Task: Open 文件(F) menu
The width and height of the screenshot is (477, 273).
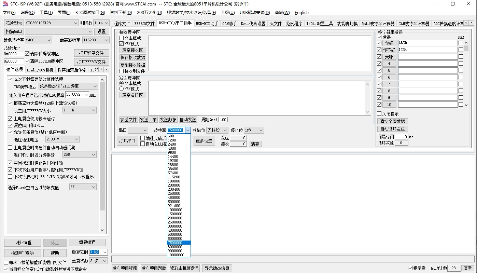Action: [x=9, y=13]
